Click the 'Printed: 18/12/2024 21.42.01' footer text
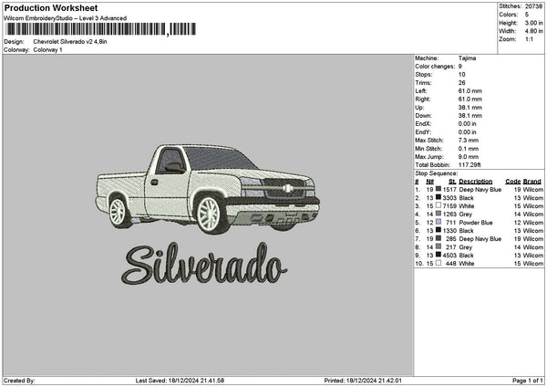Viewport: 547px width, 387px height. (x=363, y=381)
